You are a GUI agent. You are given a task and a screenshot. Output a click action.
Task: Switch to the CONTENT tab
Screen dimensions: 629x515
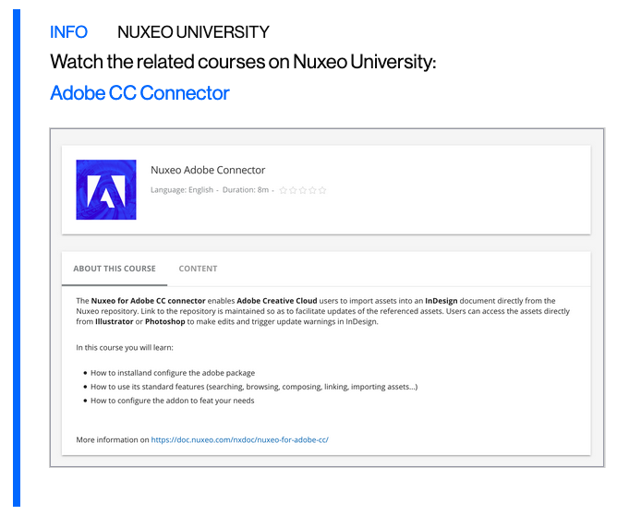[x=198, y=269]
